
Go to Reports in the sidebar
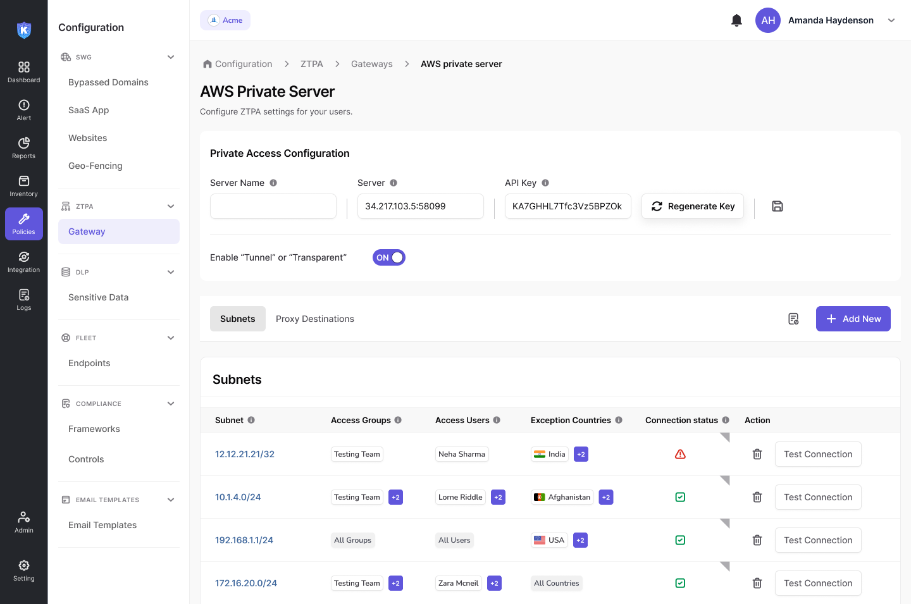[x=24, y=148]
